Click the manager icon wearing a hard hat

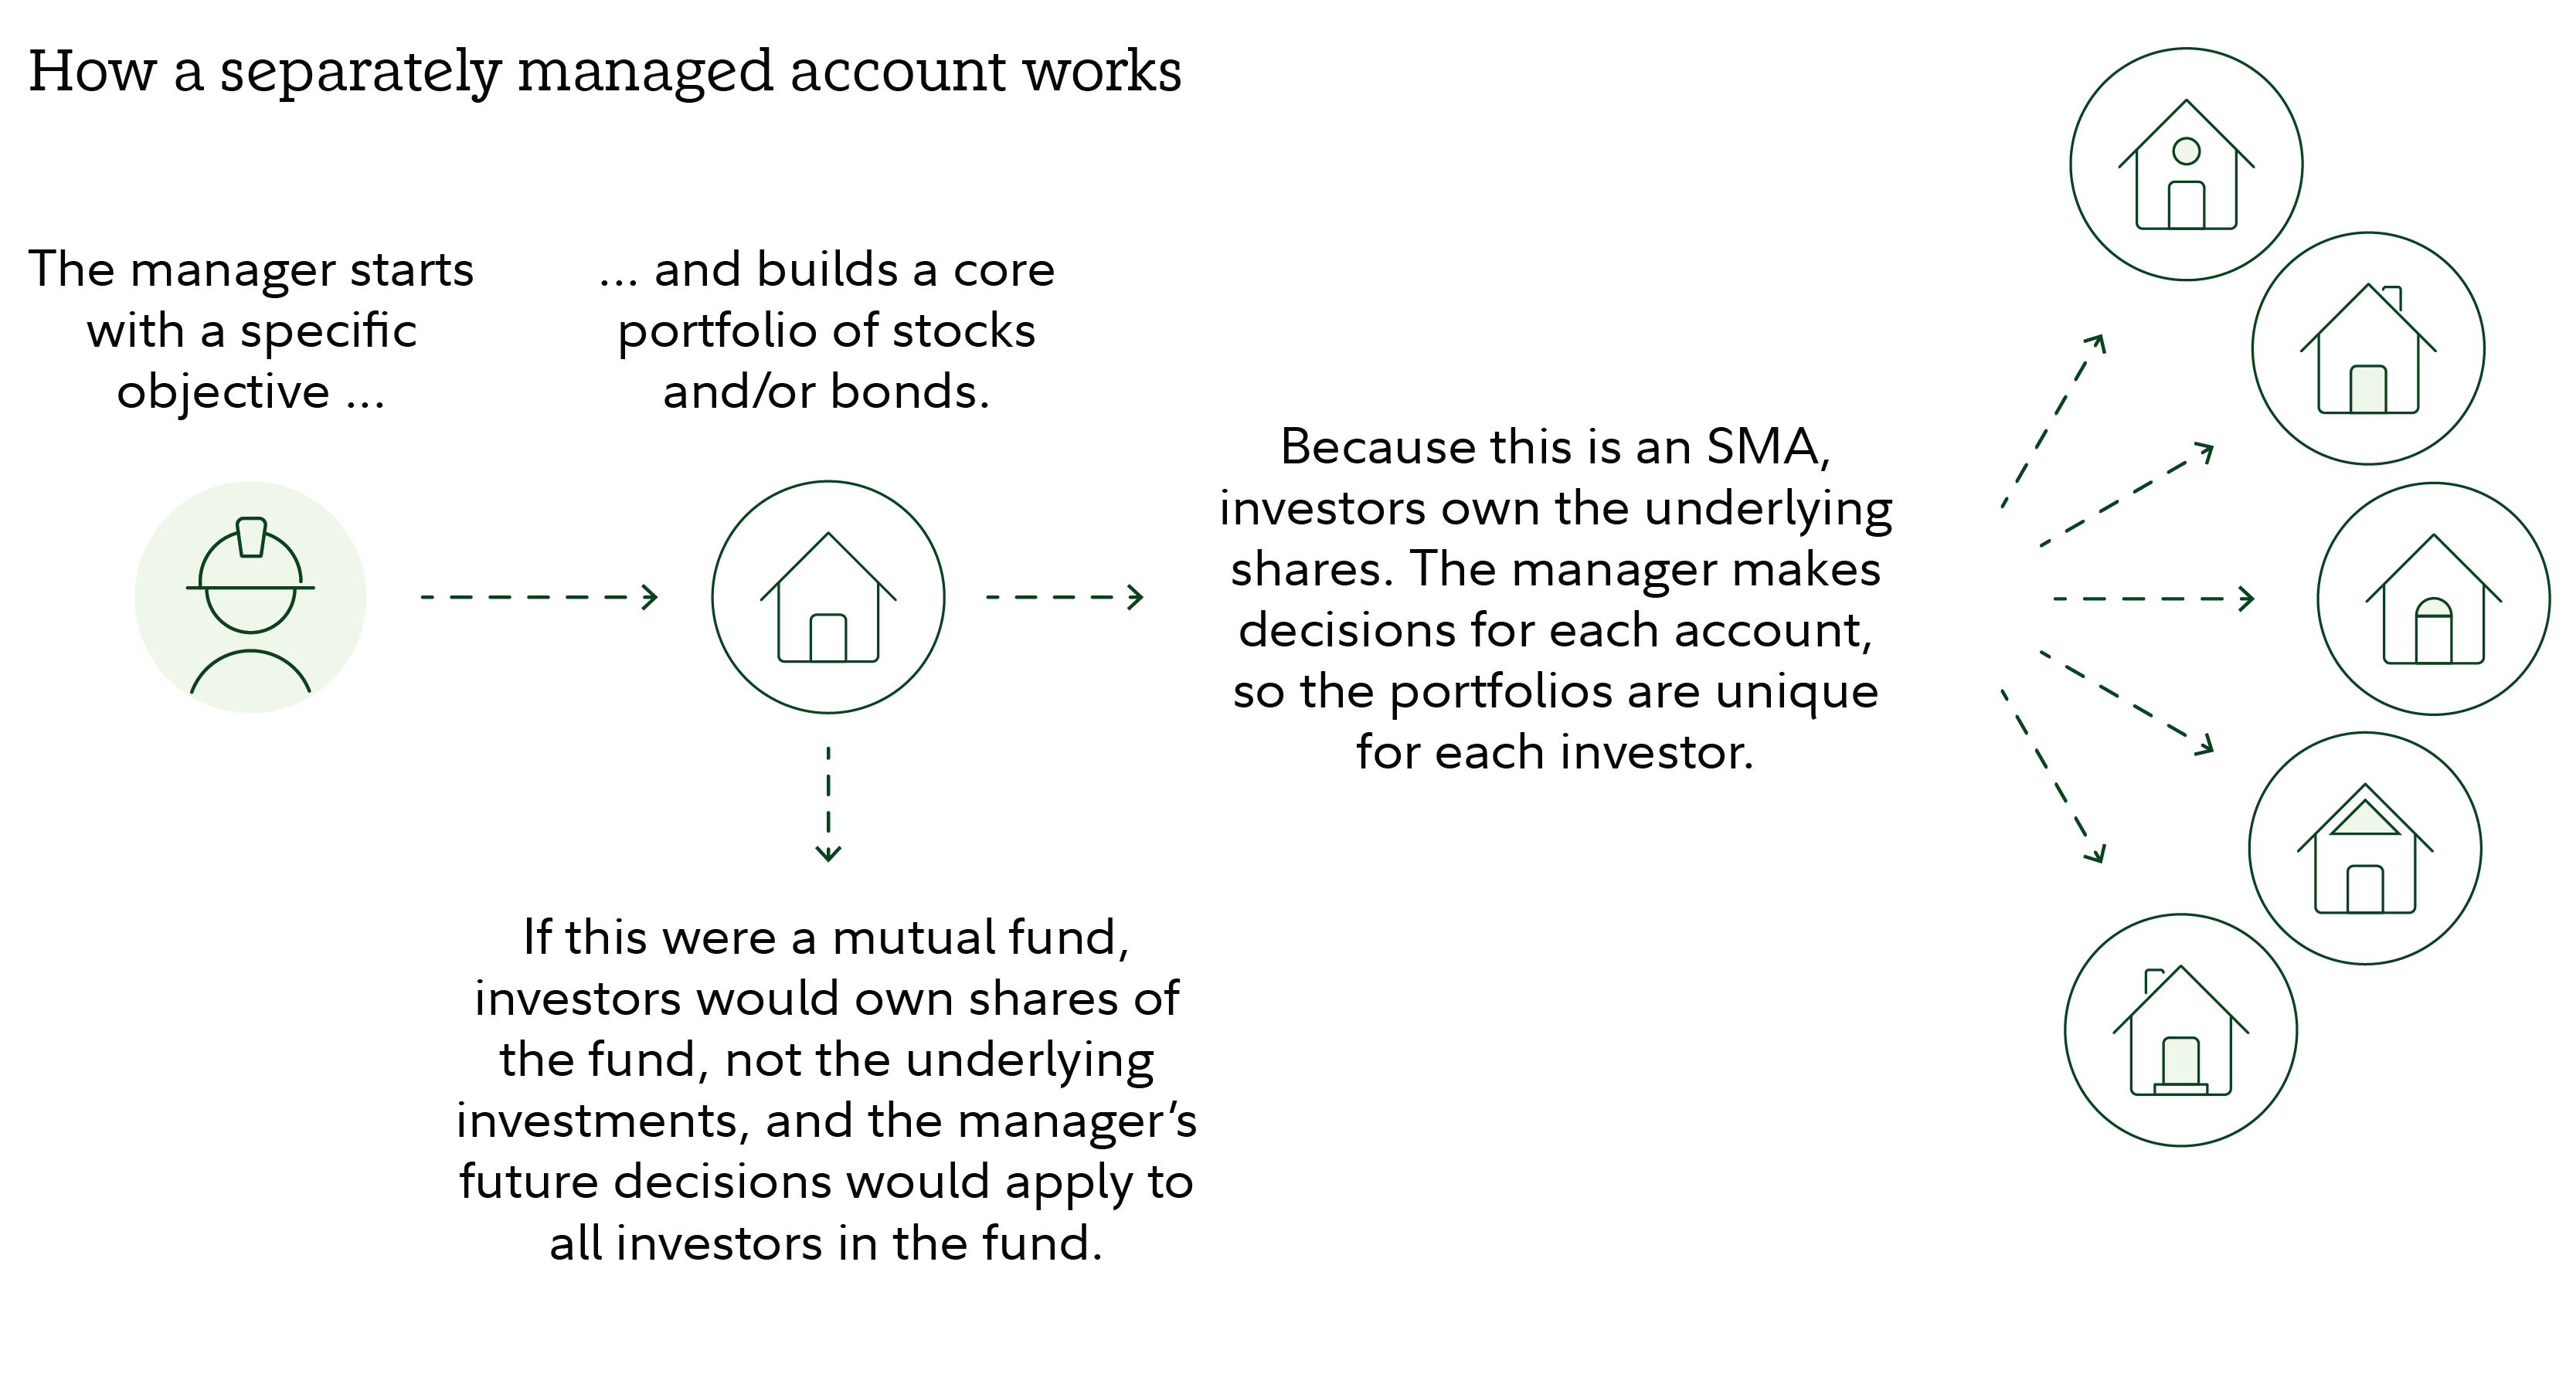[x=250, y=598]
